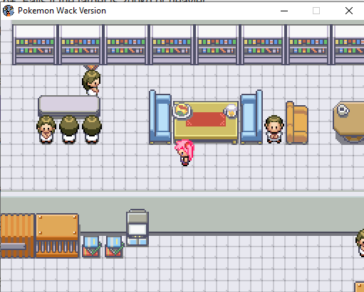Screen dimensions: 364x292
Task: Click the front-facing scientist below the gray desk
Action: point(46,130)
